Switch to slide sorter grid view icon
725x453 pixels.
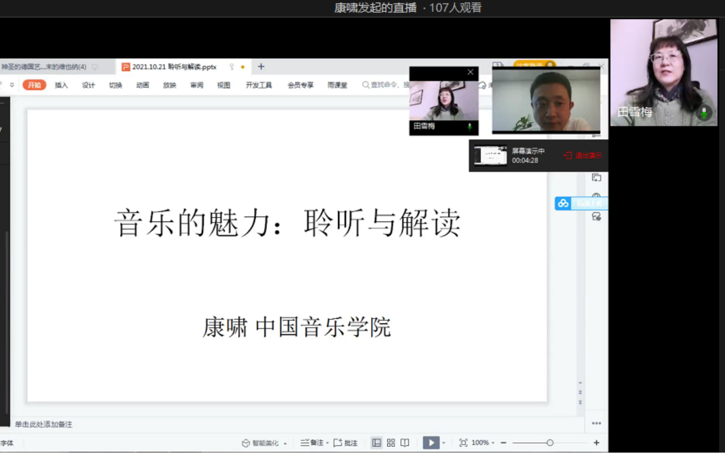pyautogui.click(x=391, y=443)
